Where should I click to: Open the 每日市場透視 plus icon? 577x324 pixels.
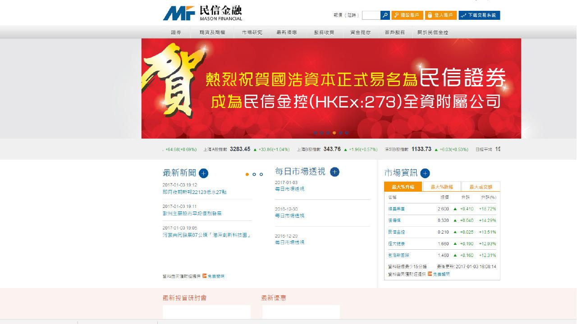334,171
